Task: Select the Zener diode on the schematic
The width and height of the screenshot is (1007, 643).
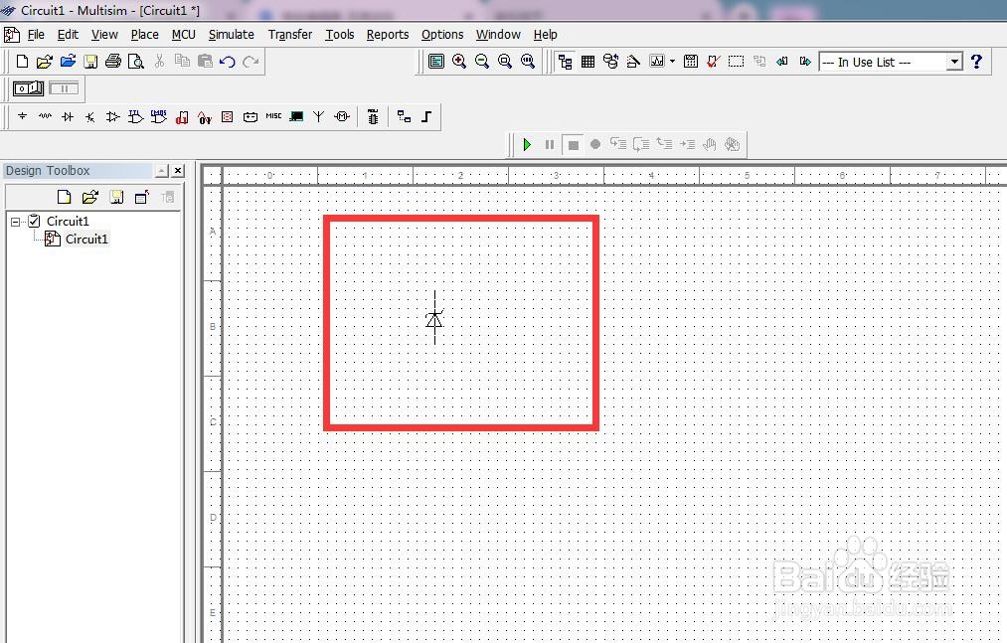Action: tap(434, 318)
